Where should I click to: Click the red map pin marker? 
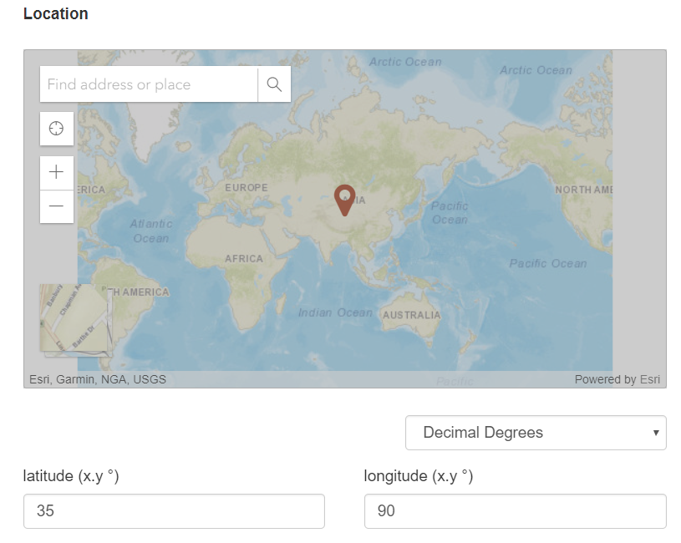coord(345,200)
